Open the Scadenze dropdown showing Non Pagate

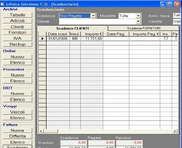tap(93, 16)
